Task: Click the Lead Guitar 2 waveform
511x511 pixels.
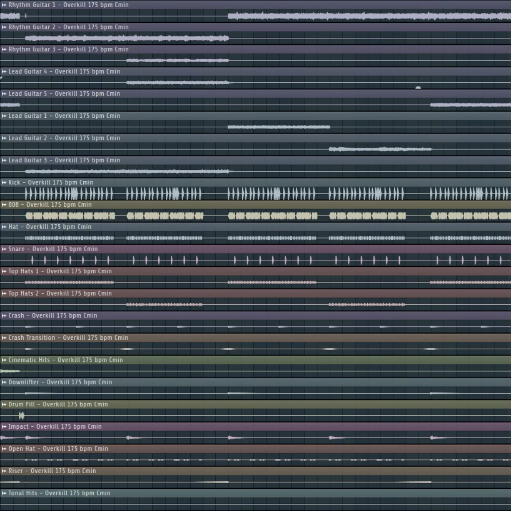Action: point(380,149)
